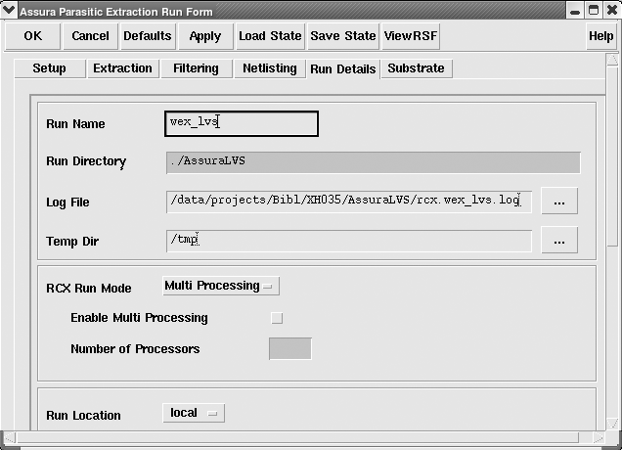Click the Run Directory field
Screen dimensions: 622x450
click(374, 162)
